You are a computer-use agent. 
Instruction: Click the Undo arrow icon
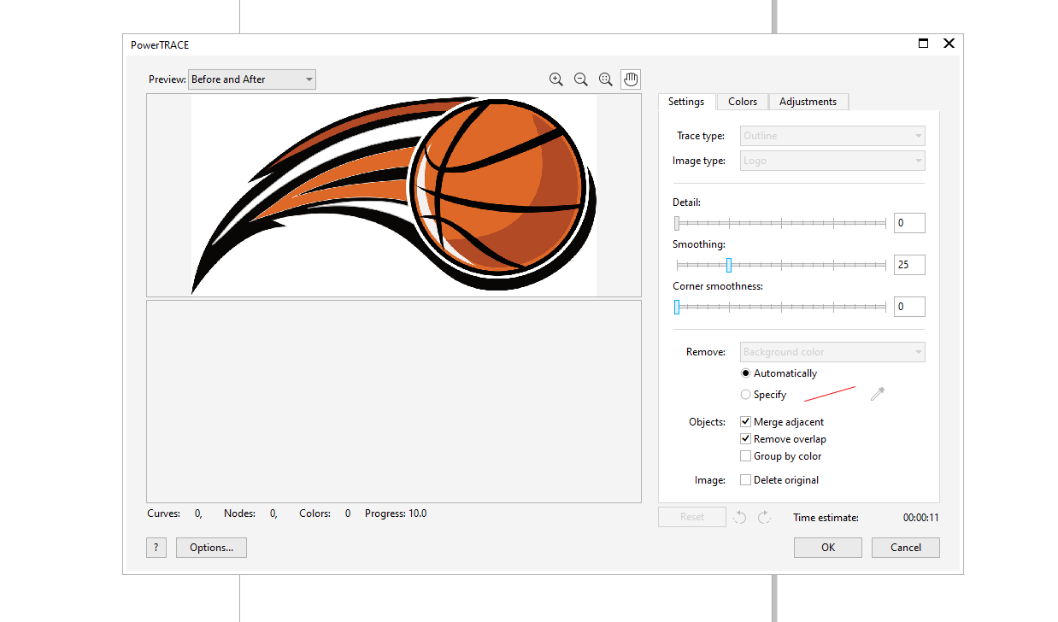coord(740,517)
